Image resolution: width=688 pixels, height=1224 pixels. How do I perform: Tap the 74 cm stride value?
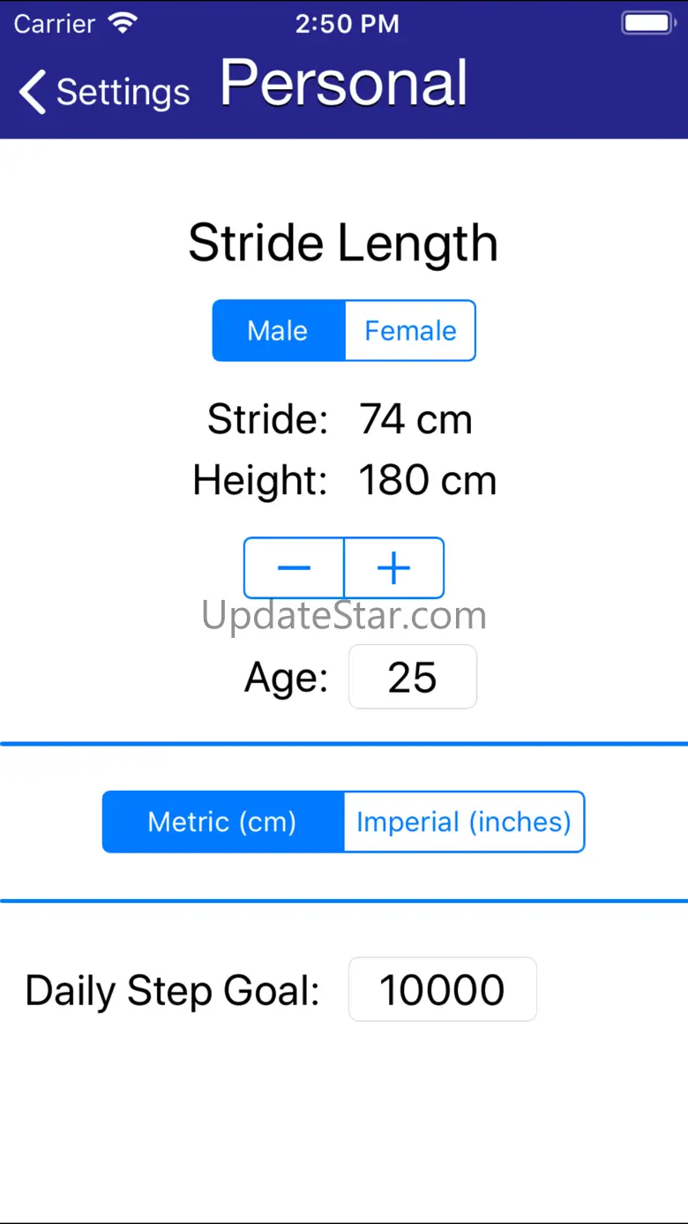(x=415, y=419)
